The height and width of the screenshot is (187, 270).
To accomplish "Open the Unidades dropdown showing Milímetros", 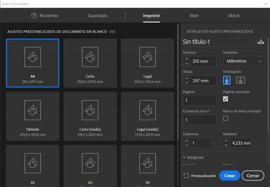I will pos(244,61).
